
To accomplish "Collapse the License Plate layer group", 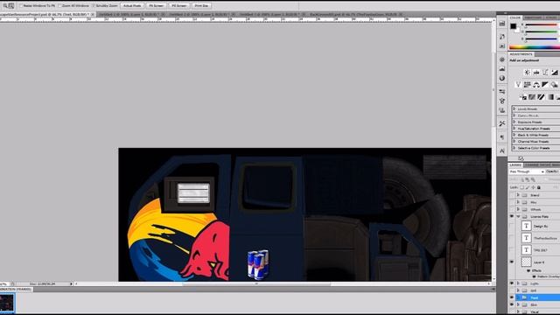I will [518, 216].
